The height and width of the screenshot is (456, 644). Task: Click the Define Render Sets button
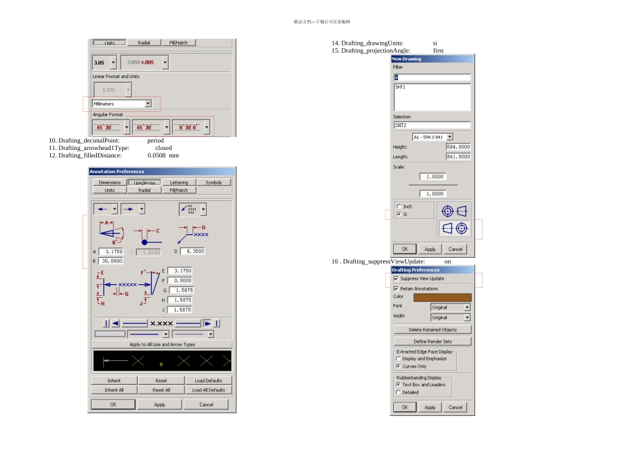432,341
